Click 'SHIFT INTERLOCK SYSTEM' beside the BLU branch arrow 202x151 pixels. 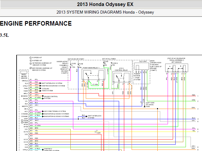click(x=94, y=117)
